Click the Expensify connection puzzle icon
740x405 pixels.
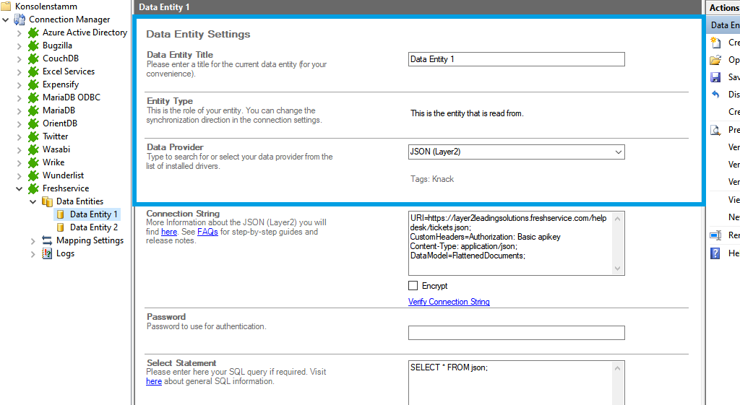[x=33, y=84]
